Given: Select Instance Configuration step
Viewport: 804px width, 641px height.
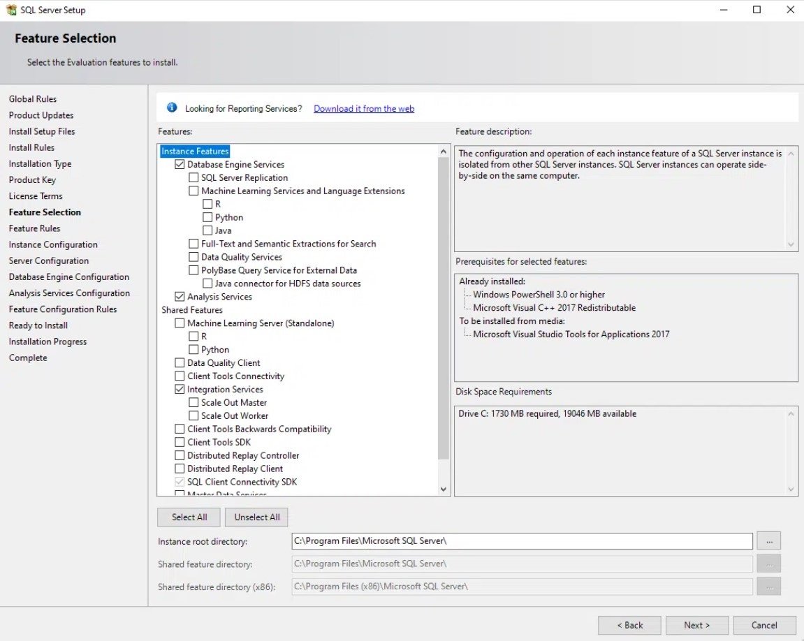Looking at the screenshot, I should coord(53,245).
